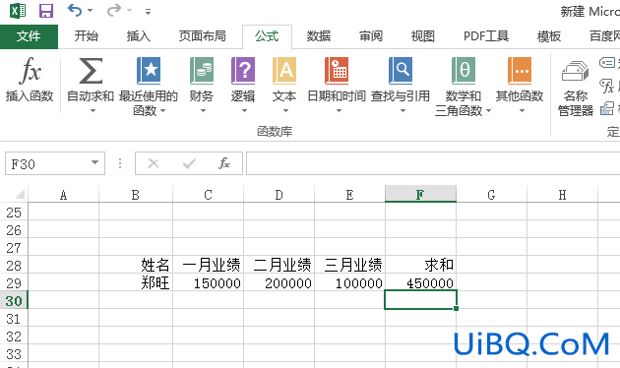Open the PDF工具 tab
The height and width of the screenshot is (368, 620).
(x=486, y=36)
